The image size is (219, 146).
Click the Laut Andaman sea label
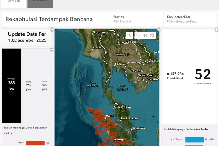93,84
